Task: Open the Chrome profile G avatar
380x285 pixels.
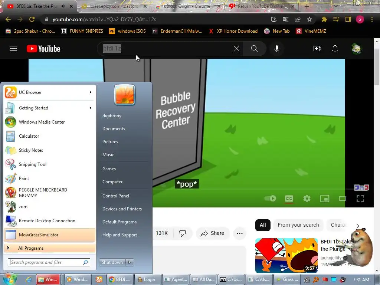Action: pyautogui.click(x=360, y=19)
